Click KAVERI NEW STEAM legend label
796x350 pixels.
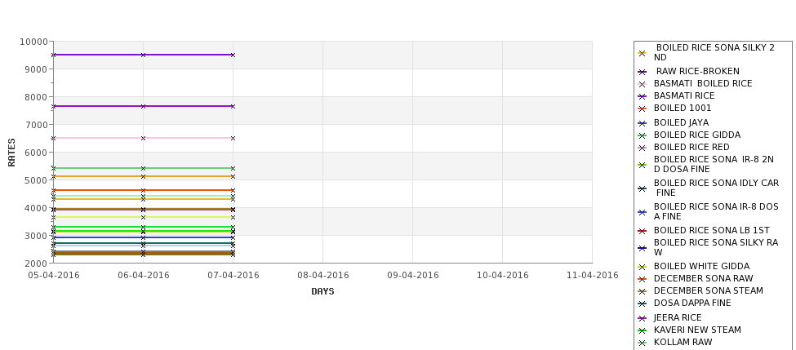697,330
